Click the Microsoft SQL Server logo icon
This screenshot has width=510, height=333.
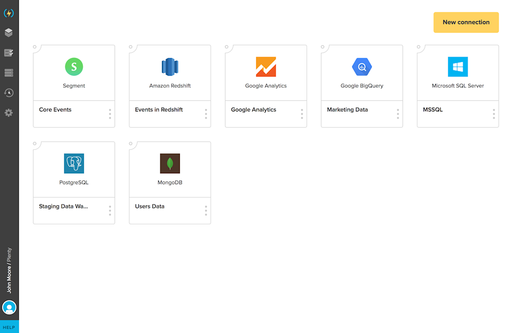[458, 67]
